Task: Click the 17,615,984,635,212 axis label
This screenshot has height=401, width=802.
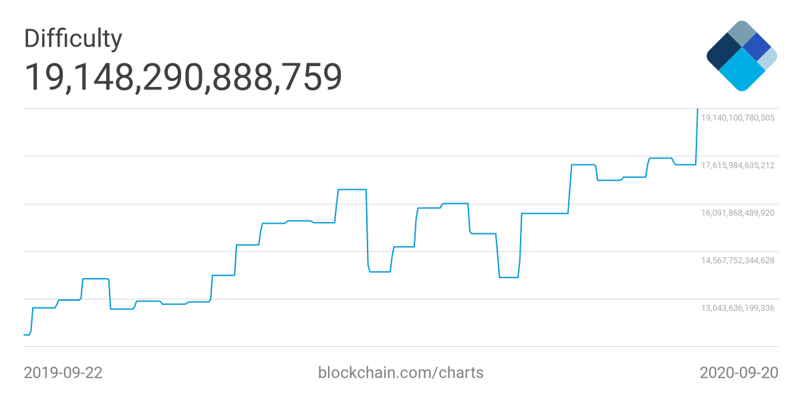Action: click(x=737, y=165)
